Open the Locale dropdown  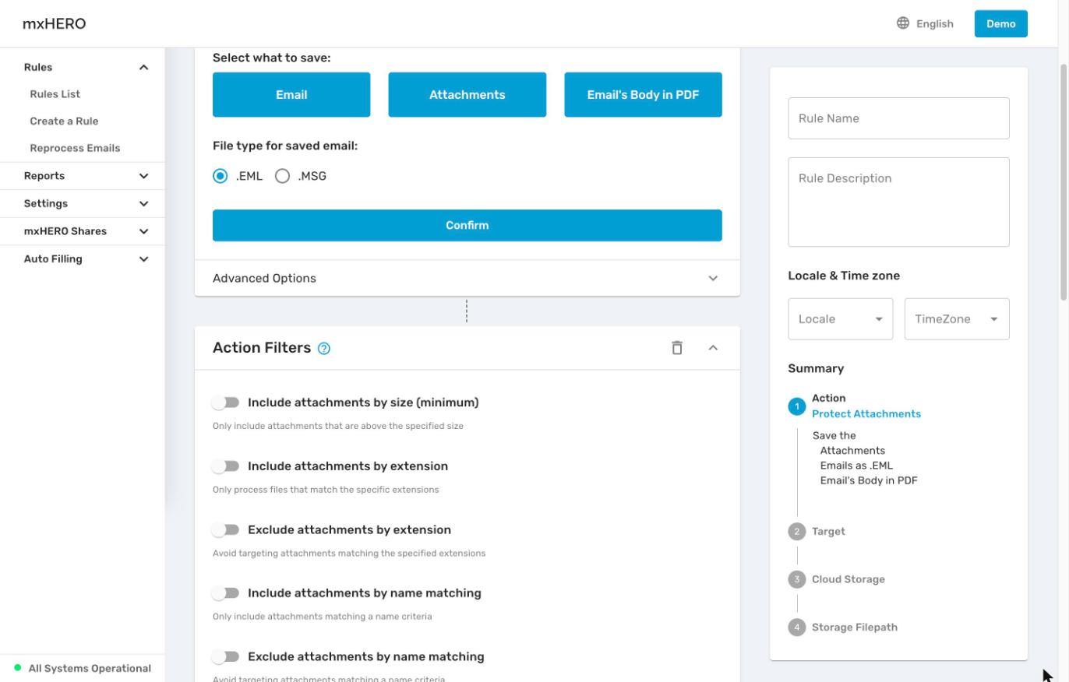pyautogui.click(x=840, y=319)
